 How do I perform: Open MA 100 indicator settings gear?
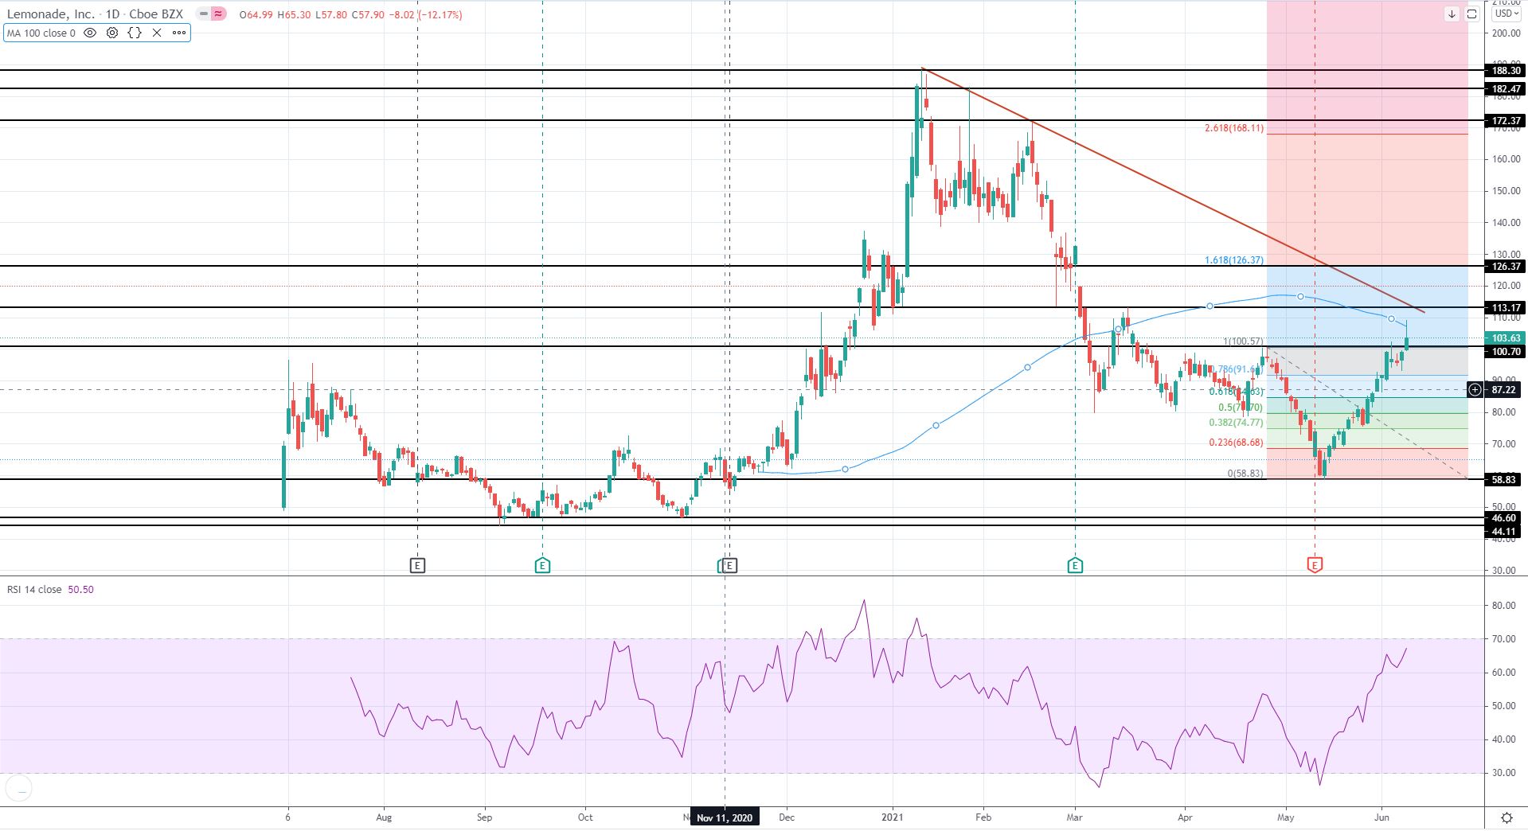[112, 33]
